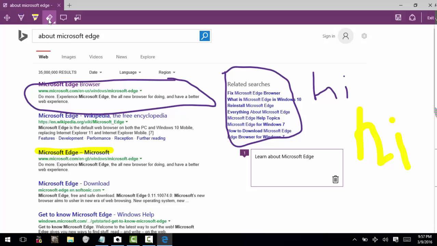Image resolution: width=437 pixels, height=246 pixels.
Task: Share the Web Note
Action: (412, 17)
